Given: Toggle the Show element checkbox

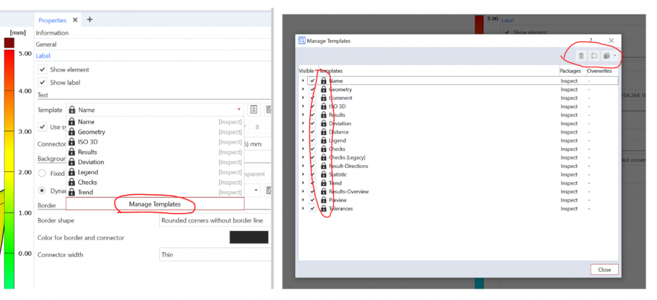Looking at the screenshot, I should (x=42, y=70).
